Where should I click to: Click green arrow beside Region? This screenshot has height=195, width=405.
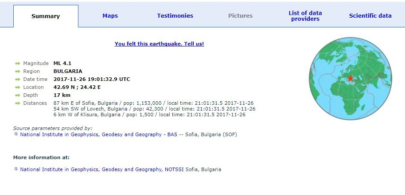coord(18,71)
